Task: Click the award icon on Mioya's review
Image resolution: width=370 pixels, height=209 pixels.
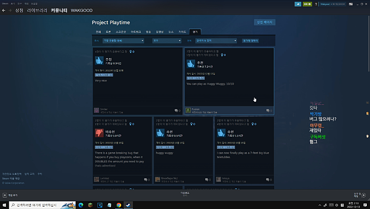Action: [x=253, y=124]
